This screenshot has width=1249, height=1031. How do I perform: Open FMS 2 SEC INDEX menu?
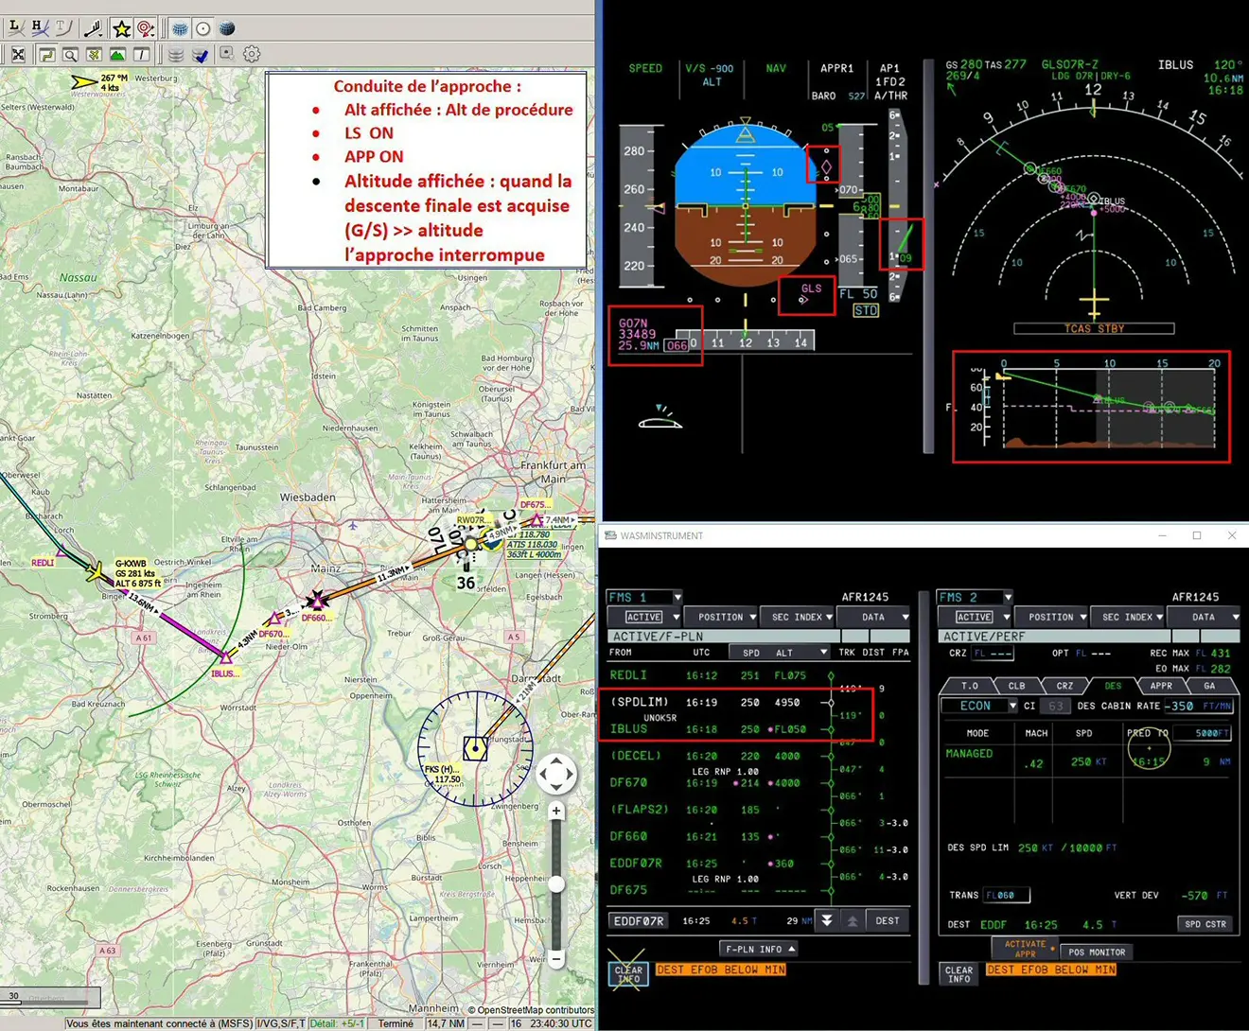click(x=1128, y=617)
